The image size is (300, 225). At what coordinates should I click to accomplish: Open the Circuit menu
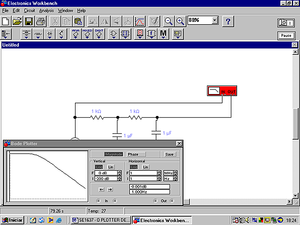click(x=29, y=10)
